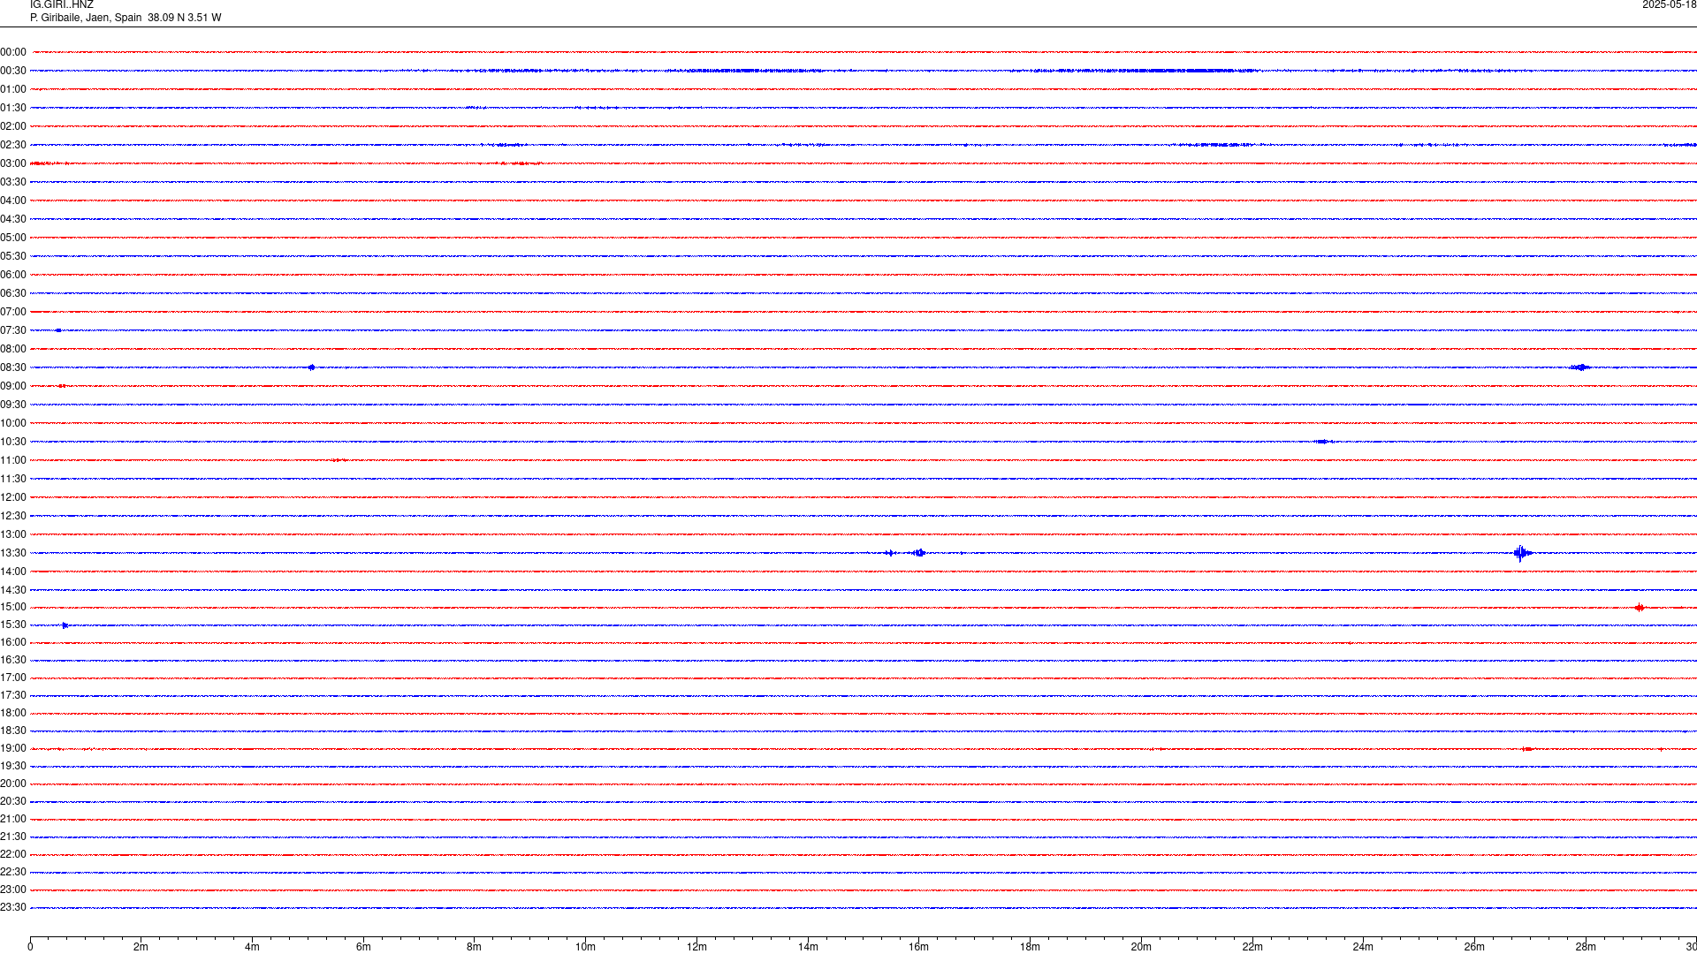
Task: Click the 20m axis tick label
Action: pyautogui.click(x=1141, y=947)
